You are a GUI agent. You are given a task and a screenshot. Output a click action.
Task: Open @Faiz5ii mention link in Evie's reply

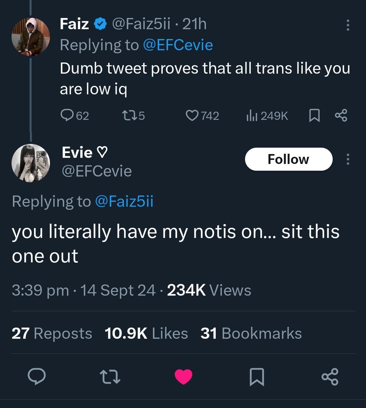pyautogui.click(x=124, y=201)
